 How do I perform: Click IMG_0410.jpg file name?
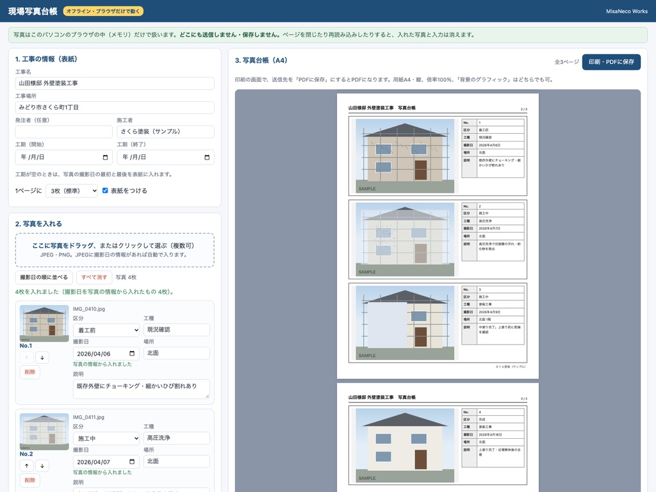tap(88, 309)
